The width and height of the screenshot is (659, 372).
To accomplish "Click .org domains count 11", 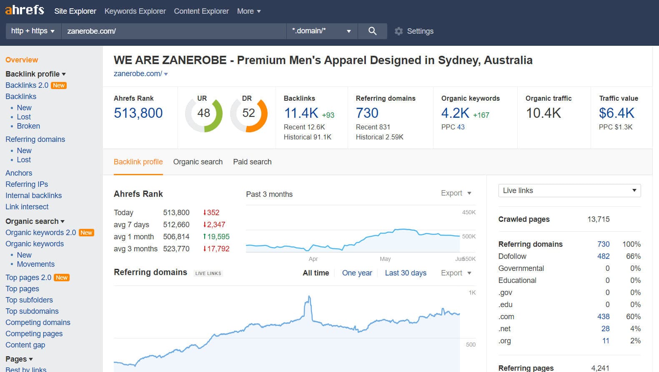I will [x=606, y=341].
